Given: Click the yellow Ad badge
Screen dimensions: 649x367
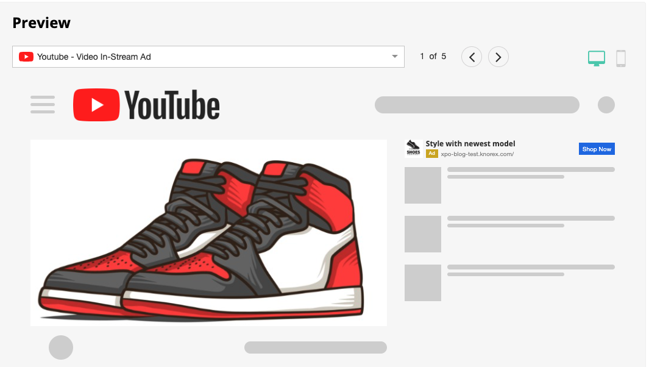Looking at the screenshot, I should (x=431, y=154).
